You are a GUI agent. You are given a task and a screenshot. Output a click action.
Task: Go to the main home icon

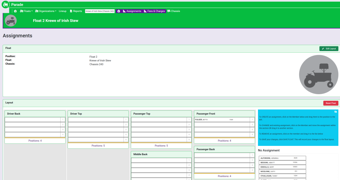pos(15,11)
